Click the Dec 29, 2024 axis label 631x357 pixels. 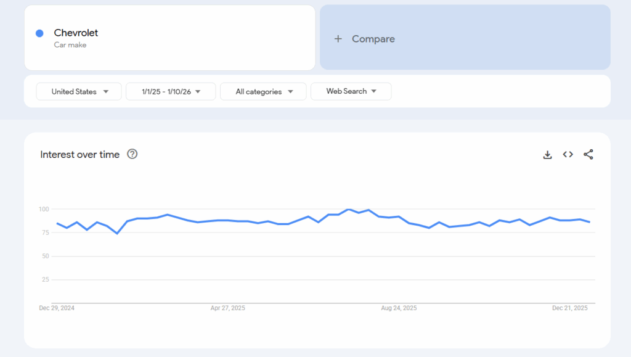(x=58, y=308)
